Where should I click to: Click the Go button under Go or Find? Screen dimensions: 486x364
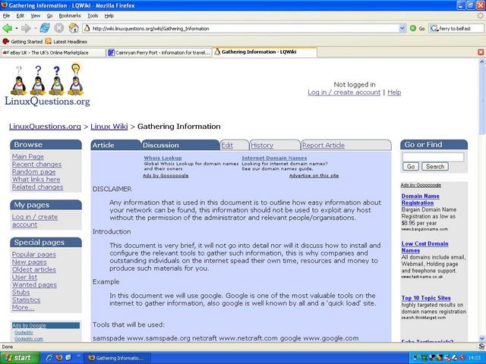pos(411,167)
